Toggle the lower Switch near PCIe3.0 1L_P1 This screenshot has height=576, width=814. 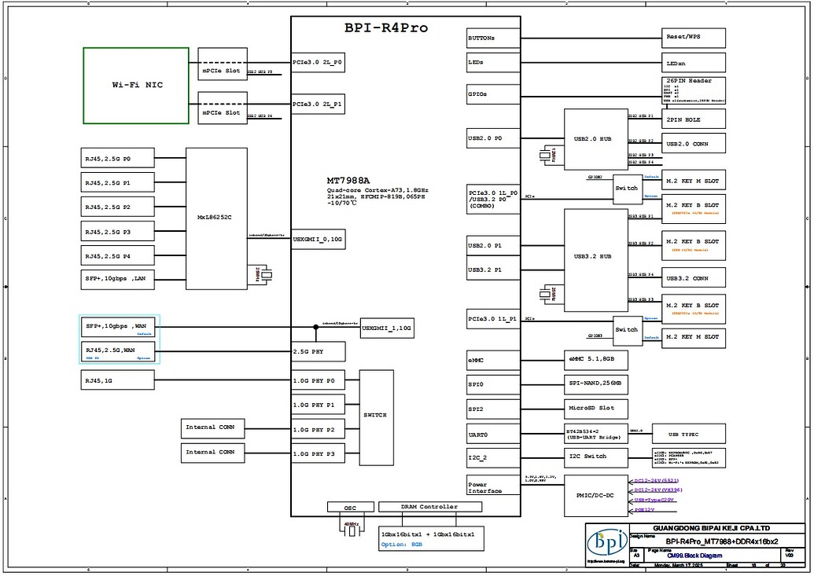coord(628,330)
